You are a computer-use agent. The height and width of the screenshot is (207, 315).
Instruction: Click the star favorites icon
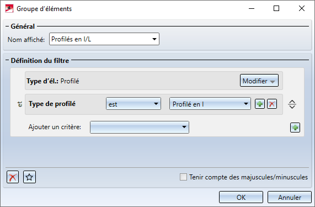(x=30, y=177)
